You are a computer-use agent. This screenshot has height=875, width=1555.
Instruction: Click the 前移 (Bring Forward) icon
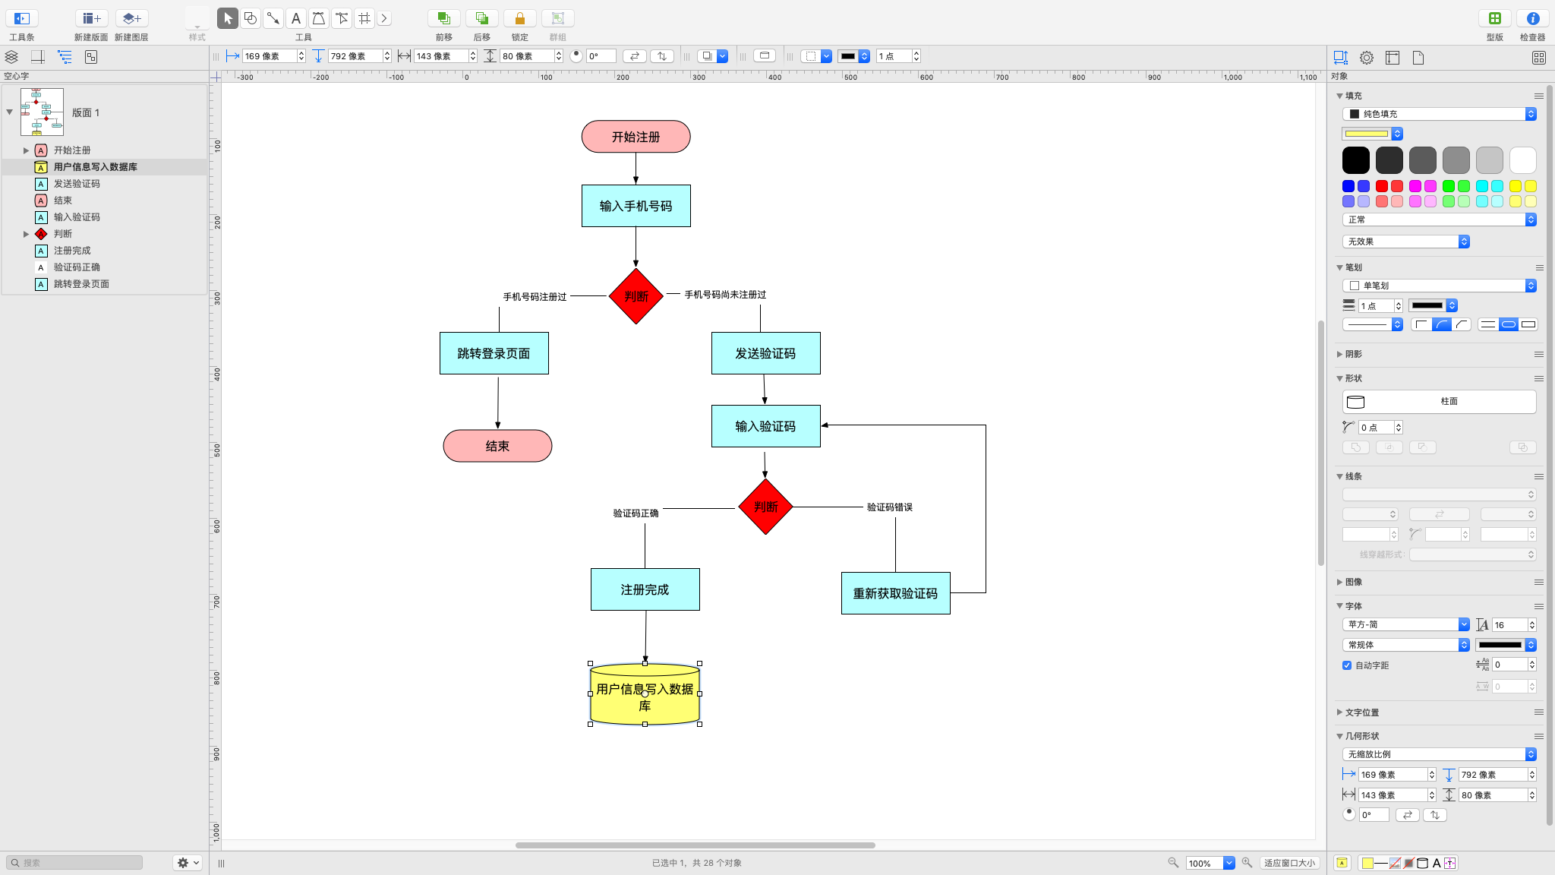coord(443,18)
